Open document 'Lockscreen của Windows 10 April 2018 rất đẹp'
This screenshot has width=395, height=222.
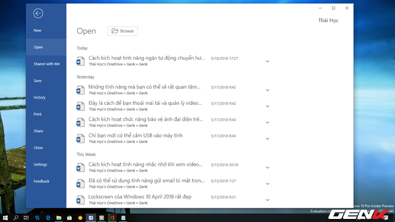pos(140,197)
